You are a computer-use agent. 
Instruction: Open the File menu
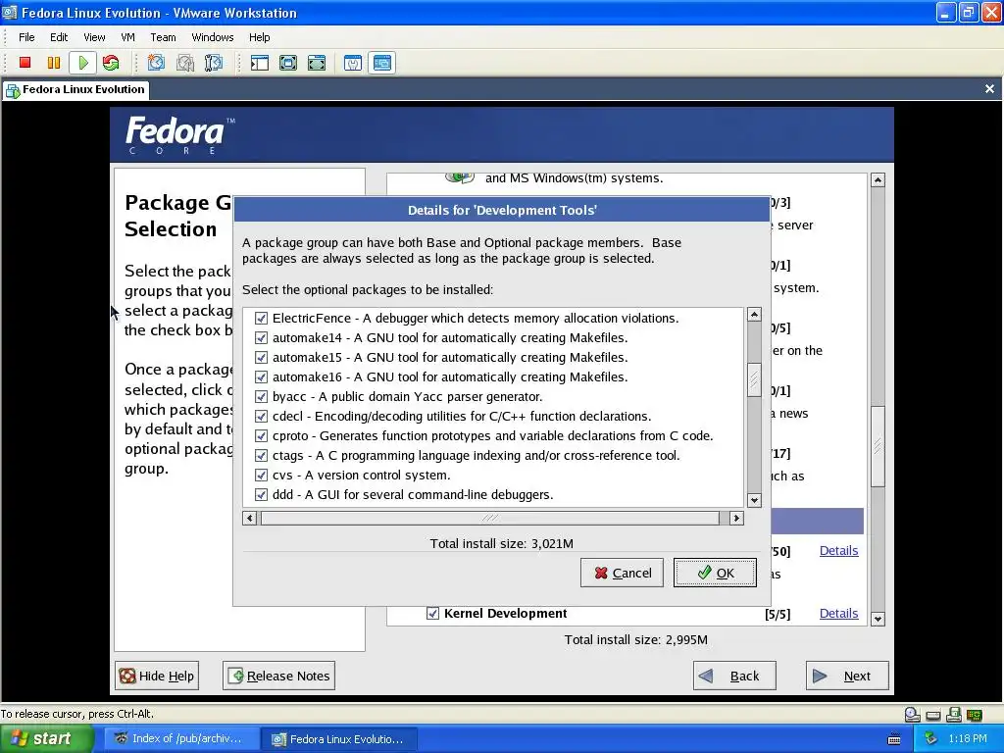(x=26, y=37)
